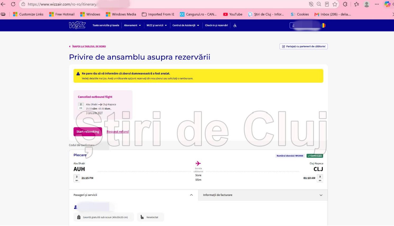The height and width of the screenshot is (226, 394).
Task: Open Check-in și rezervări menu item
Action: (x=216, y=25)
